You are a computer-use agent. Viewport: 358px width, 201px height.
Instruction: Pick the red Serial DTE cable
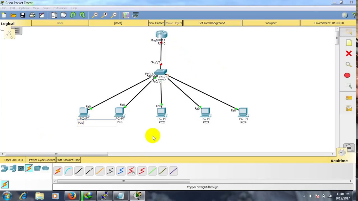pos(142,171)
